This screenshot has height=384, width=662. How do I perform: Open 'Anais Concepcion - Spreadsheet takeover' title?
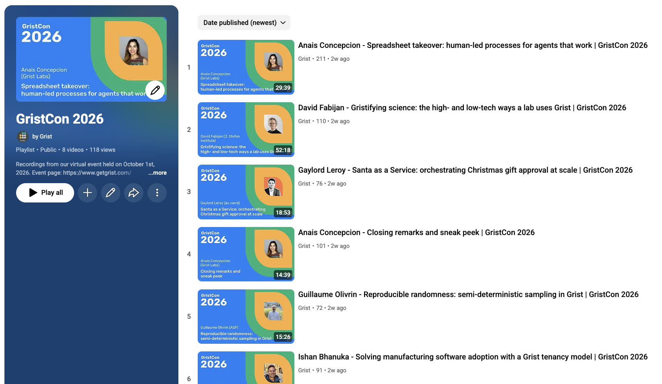pyautogui.click(x=473, y=45)
